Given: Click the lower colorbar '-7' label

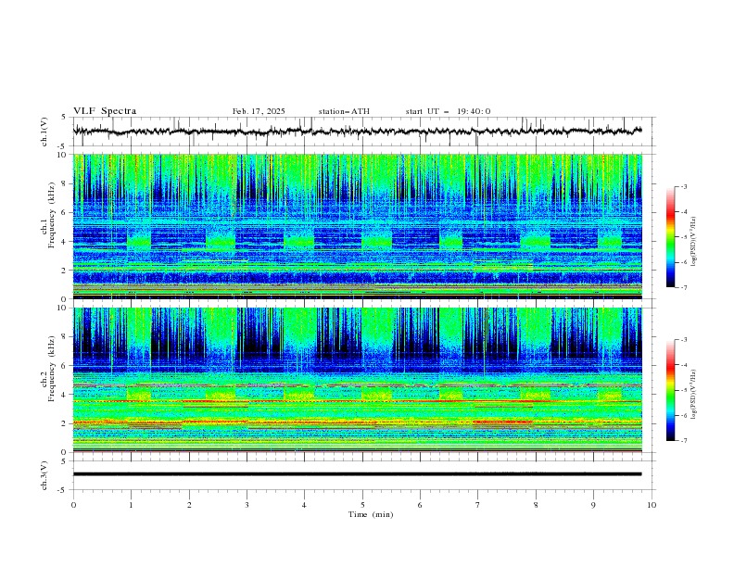Looking at the screenshot, I should pyautogui.click(x=683, y=440).
